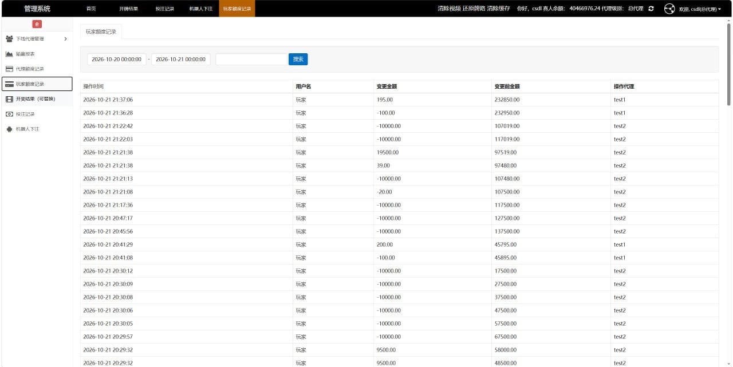Click the empty search keyword box
The height and width of the screenshot is (367, 733).
[x=251, y=59]
